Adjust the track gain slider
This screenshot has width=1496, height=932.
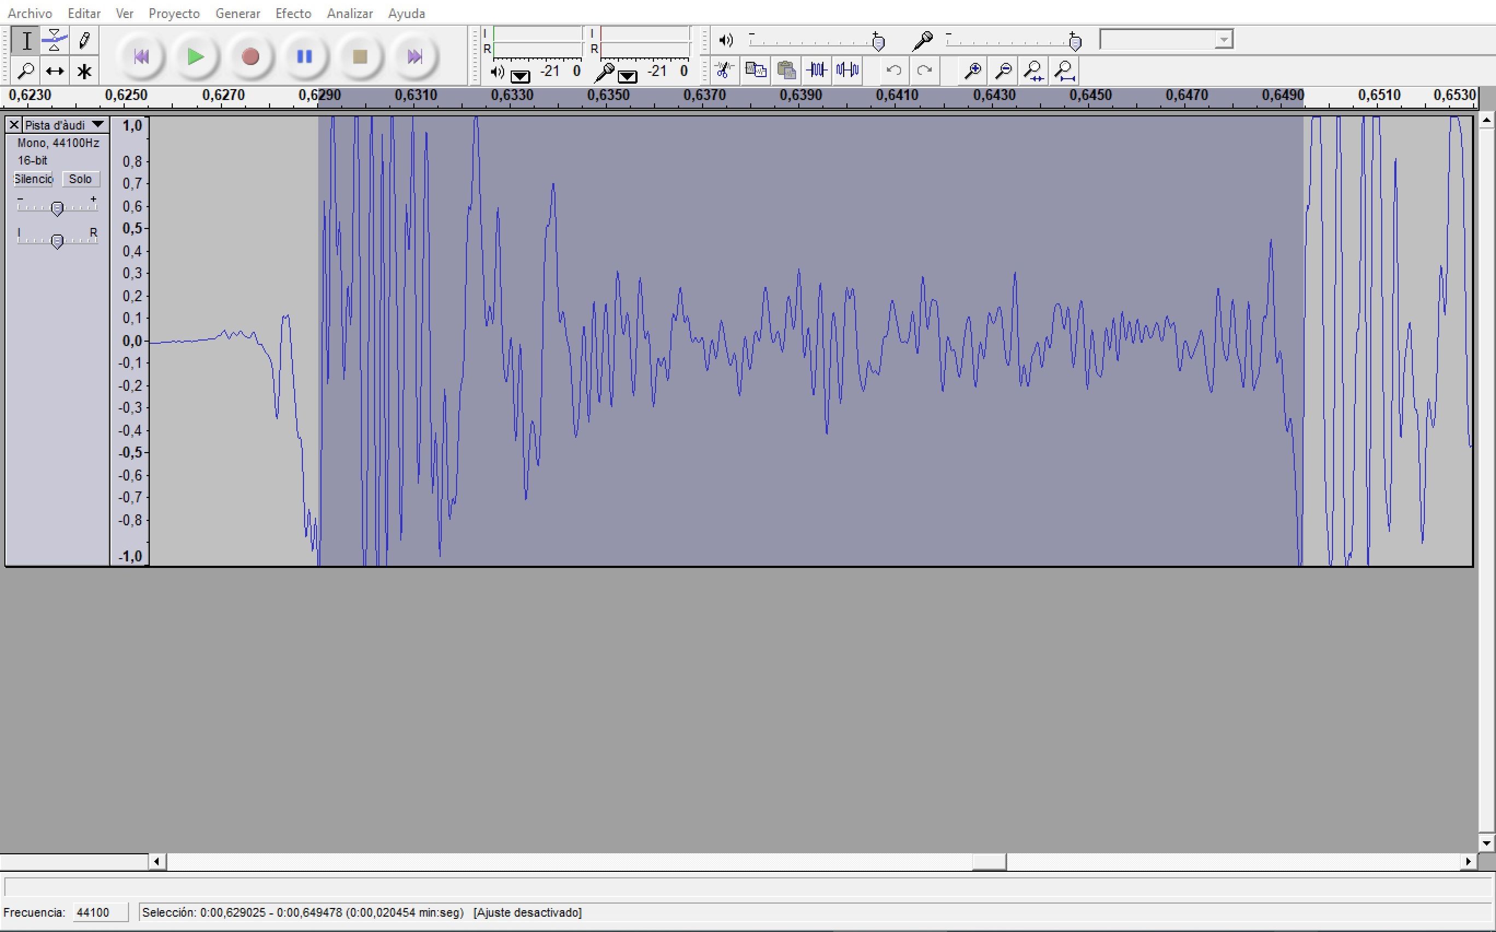(57, 208)
